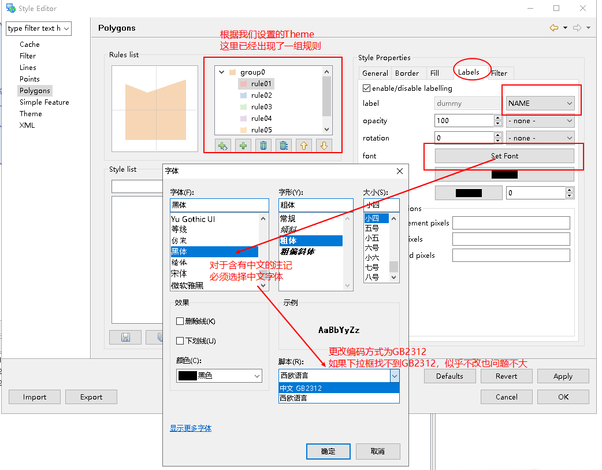The height and width of the screenshot is (470, 602).
Task: Click the Import button
Action: (35, 397)
